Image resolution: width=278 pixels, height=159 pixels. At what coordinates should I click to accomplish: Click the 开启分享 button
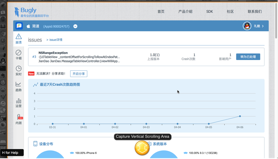79,74
